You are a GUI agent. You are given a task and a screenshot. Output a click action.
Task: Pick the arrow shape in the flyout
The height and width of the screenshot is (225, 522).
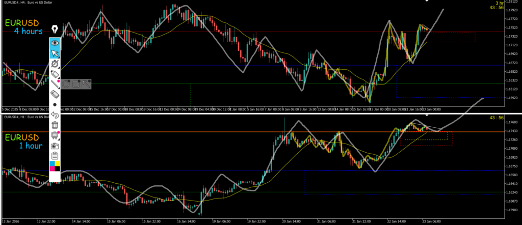pos(85,84)
